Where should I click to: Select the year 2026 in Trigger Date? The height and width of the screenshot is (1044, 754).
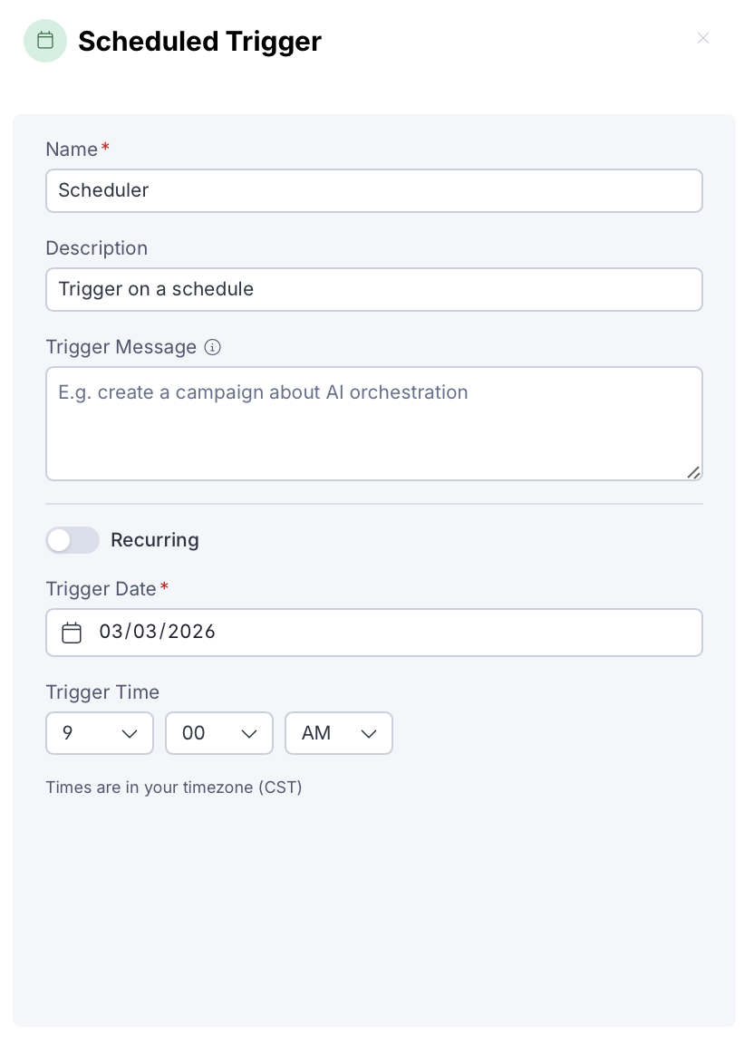coord(192,632)
